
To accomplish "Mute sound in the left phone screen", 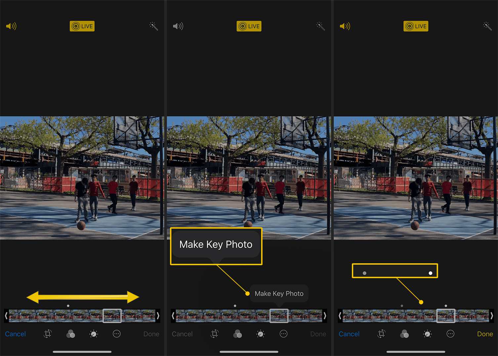I will (x=11, y=26).
